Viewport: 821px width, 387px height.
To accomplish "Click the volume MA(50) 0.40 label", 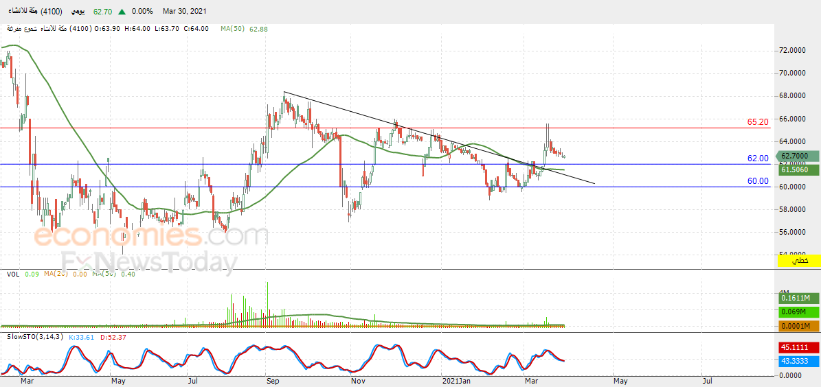I will click(x=113, y=274).
